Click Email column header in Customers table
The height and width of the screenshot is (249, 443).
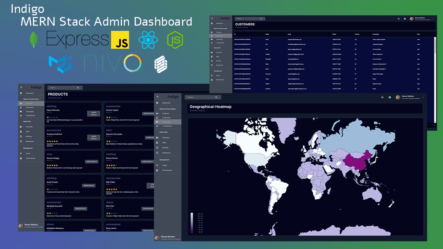click(290, 34)
